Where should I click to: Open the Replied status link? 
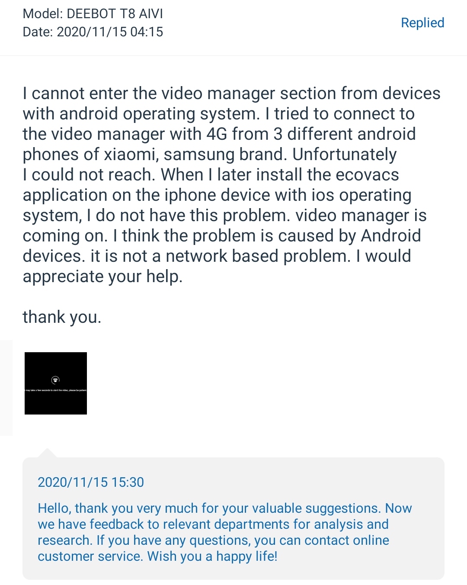[x=422, y=22]
